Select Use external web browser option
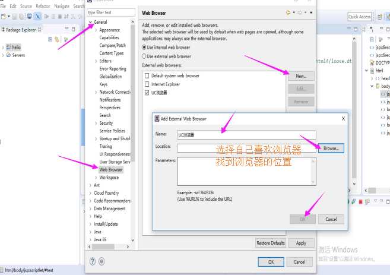Viewport: 390px width, 275px height. tap(144, 56)
